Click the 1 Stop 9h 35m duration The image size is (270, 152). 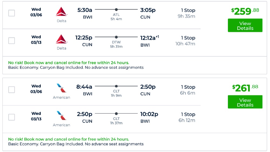186,13
